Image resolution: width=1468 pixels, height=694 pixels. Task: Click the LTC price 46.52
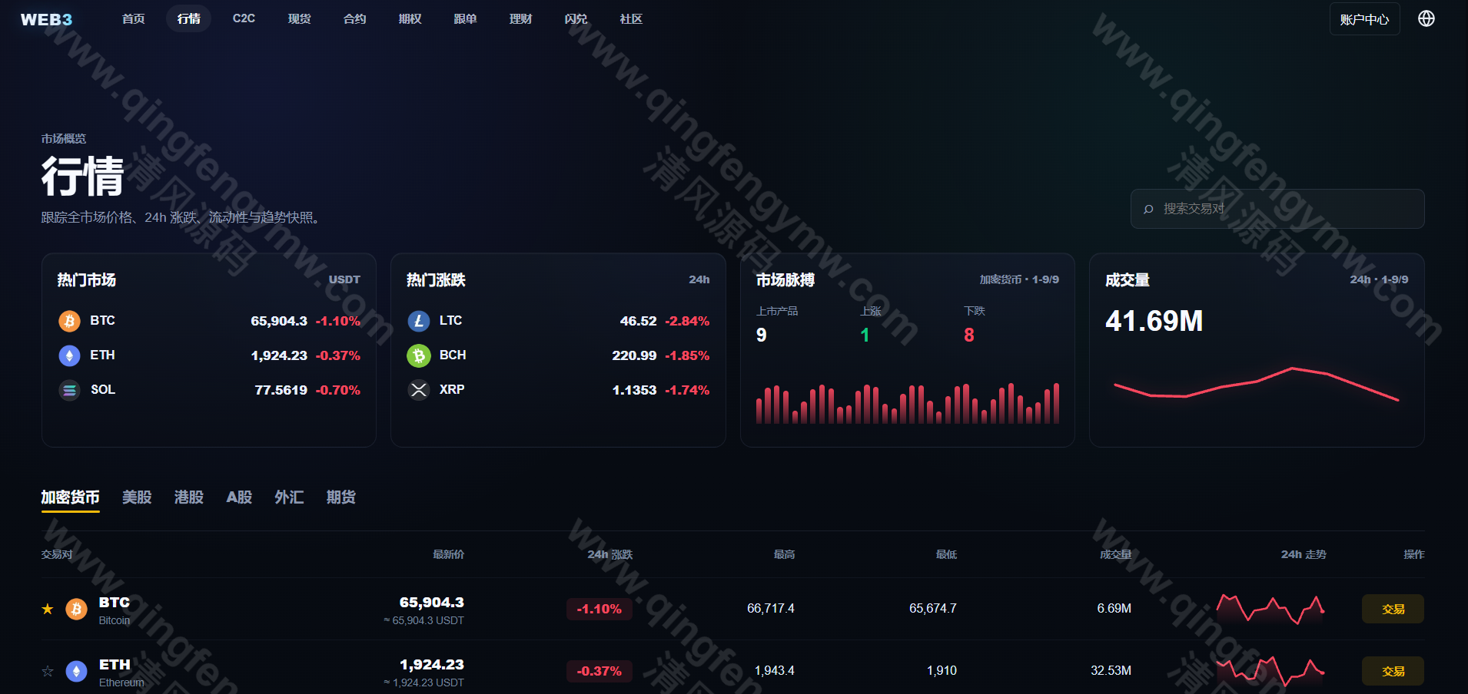(639, 321)
